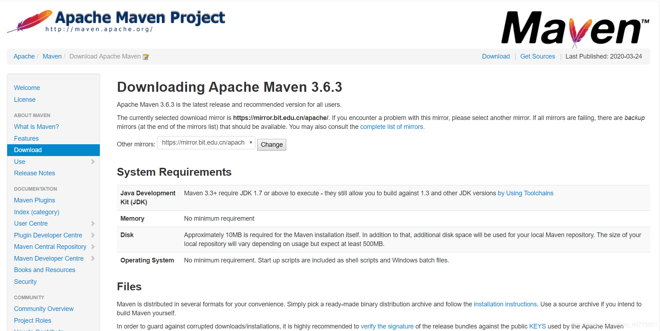660x331 pixels.
Task: Open Maven Developer Centre sidebar link
Action: 49,259
